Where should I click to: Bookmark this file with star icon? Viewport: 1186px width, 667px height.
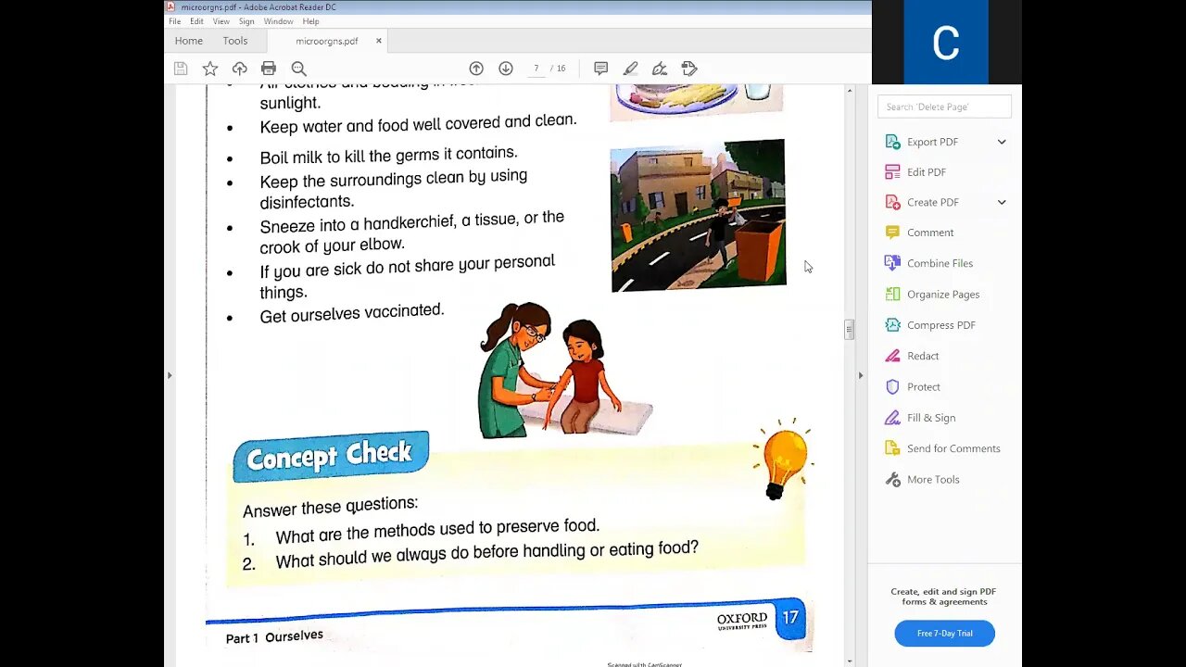click(x=210, y=69)
